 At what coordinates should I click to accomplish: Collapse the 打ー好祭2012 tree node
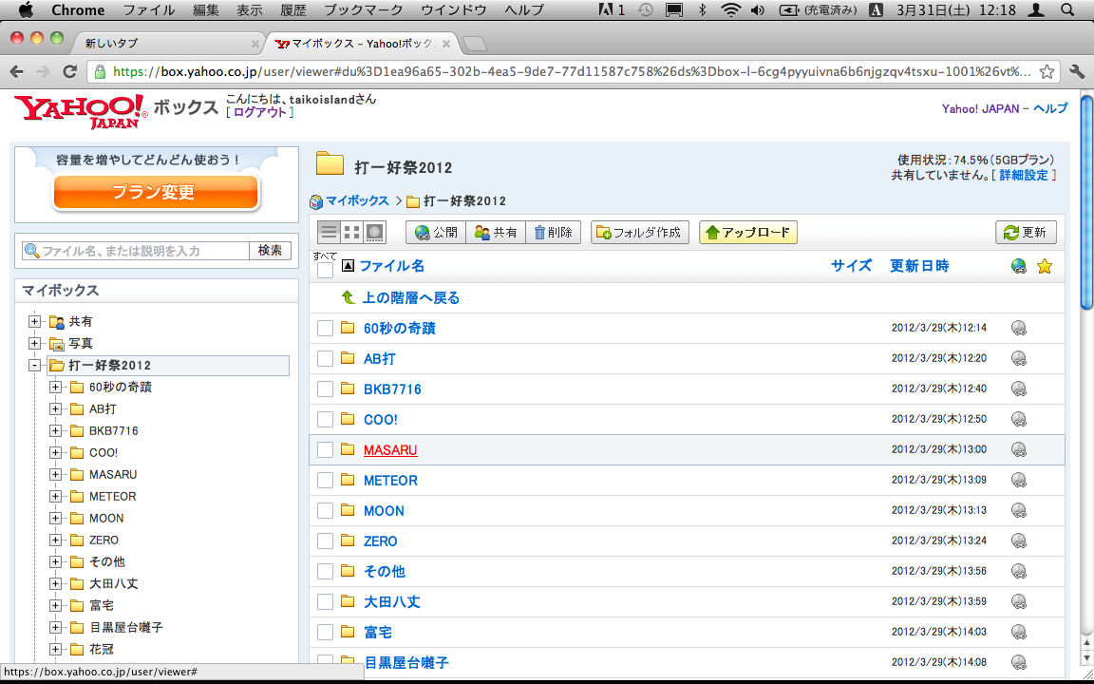[34, 365]
